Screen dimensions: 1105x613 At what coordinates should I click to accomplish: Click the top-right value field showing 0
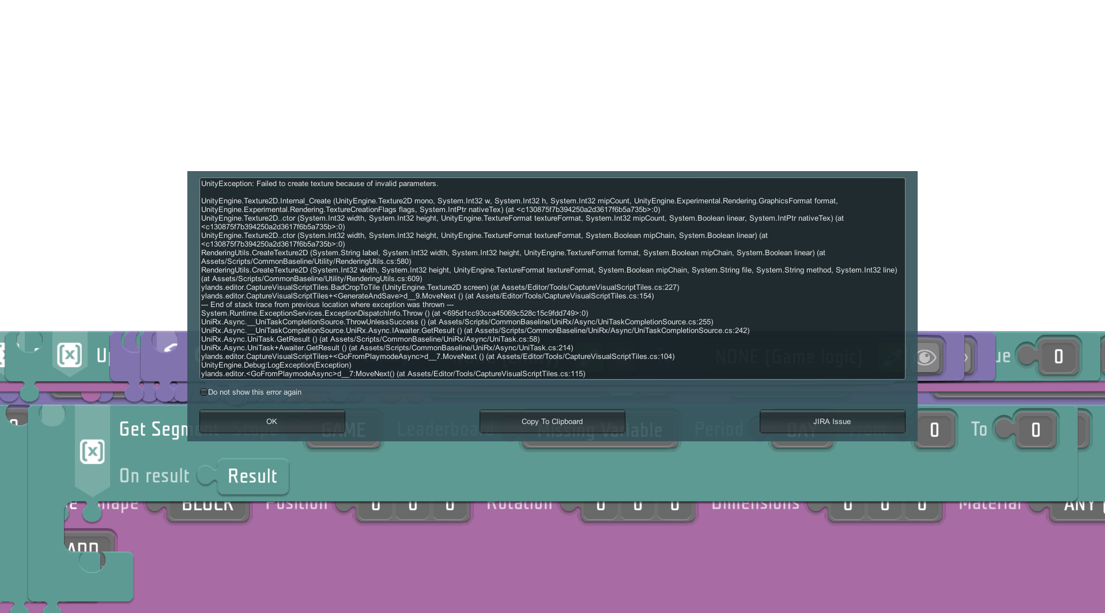[1058, 357]
